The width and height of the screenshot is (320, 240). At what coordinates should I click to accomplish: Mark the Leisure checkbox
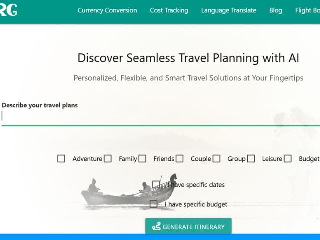coord(251,159)
